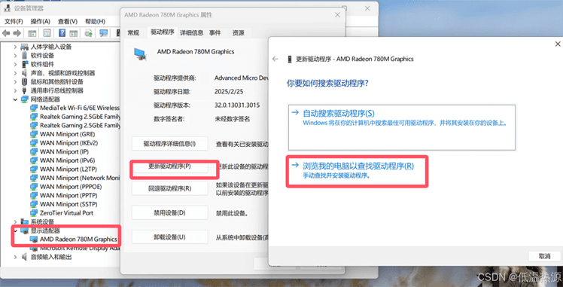The height and width of the screenshot is (287, 563).
Task: Select the ZeroTier Virtual Port device
Action: (66, 213)
